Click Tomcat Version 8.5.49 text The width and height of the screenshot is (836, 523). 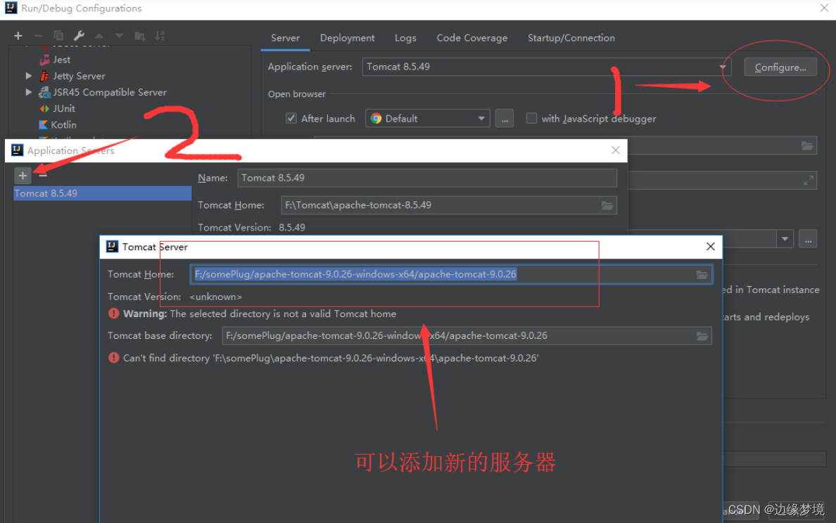pos(252,228)
